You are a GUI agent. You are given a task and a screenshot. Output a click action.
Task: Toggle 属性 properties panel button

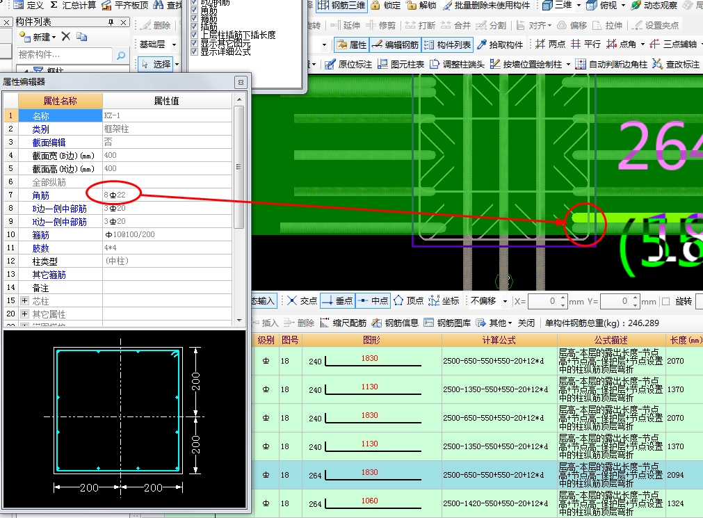coord(351,44)
